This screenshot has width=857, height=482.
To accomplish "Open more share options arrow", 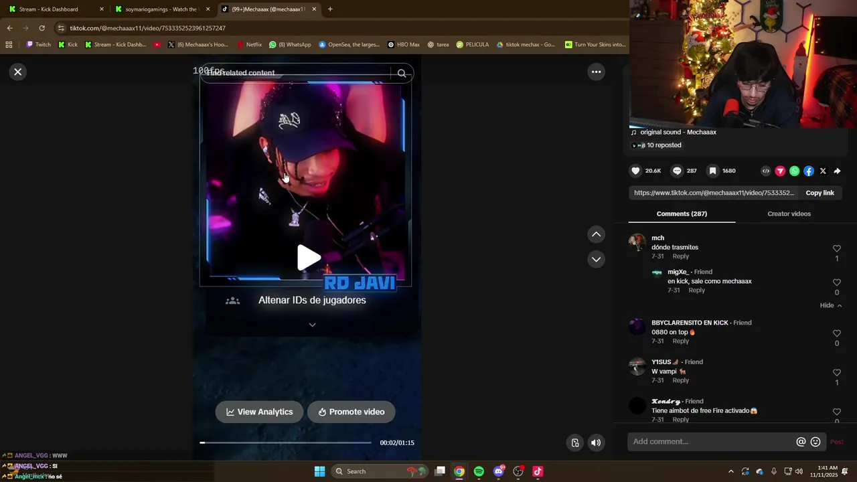I will (837, 171).
